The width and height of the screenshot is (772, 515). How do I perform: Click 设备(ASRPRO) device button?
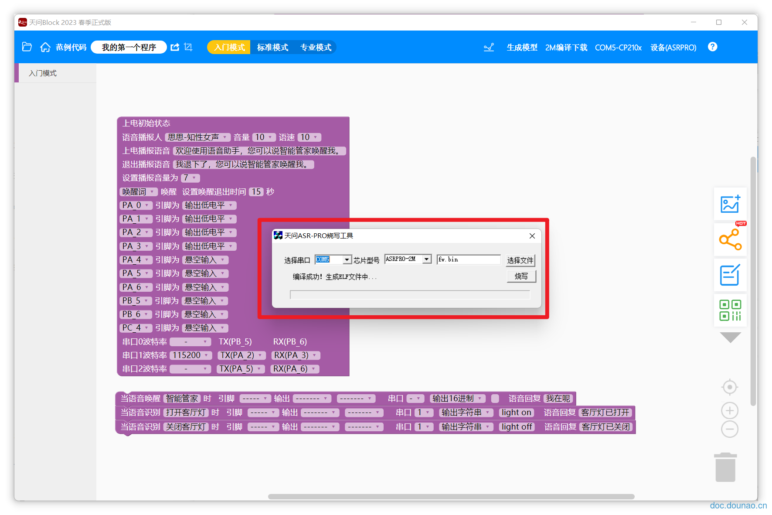(673, 47)
